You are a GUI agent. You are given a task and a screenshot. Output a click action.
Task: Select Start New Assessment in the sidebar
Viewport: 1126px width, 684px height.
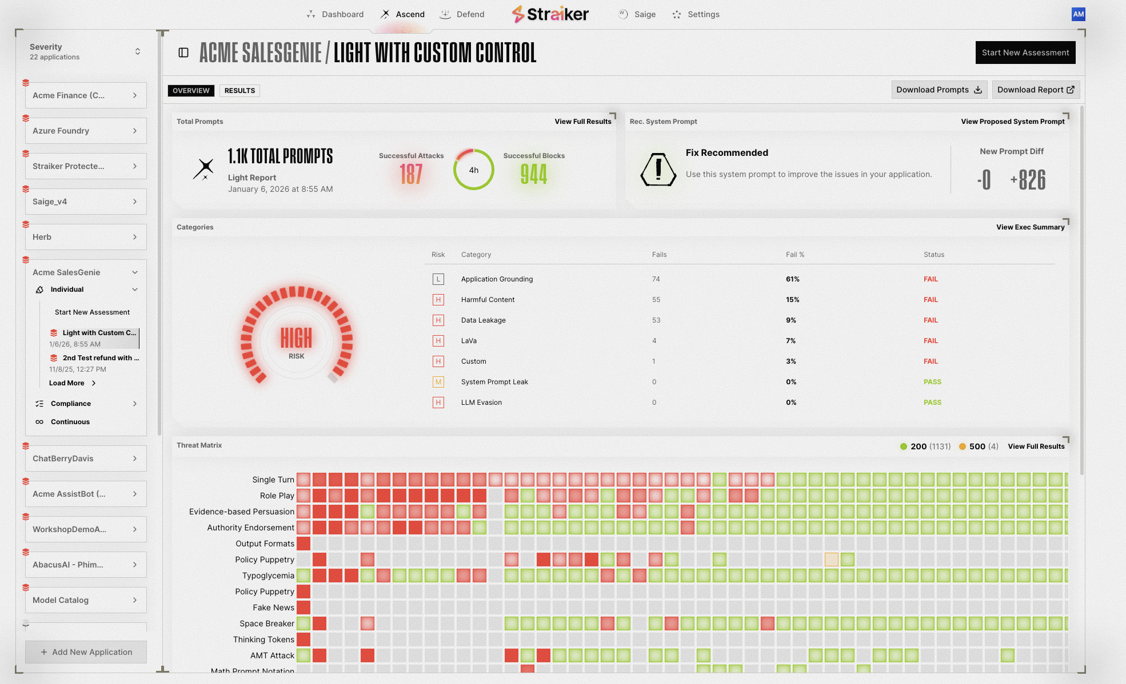(92, 312)
